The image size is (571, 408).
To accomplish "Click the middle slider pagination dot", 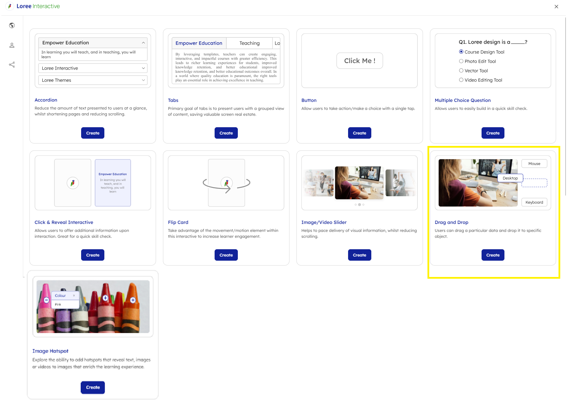I will [360, 205].
